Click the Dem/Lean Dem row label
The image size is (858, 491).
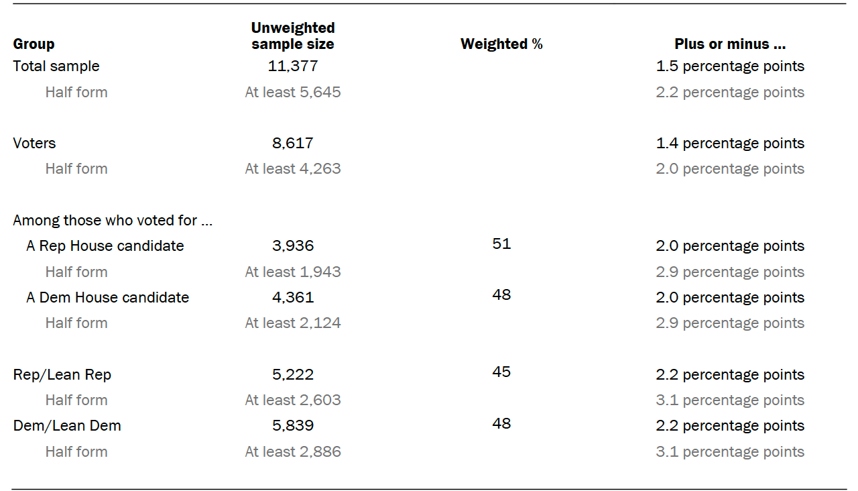click(x=67, y=426)
